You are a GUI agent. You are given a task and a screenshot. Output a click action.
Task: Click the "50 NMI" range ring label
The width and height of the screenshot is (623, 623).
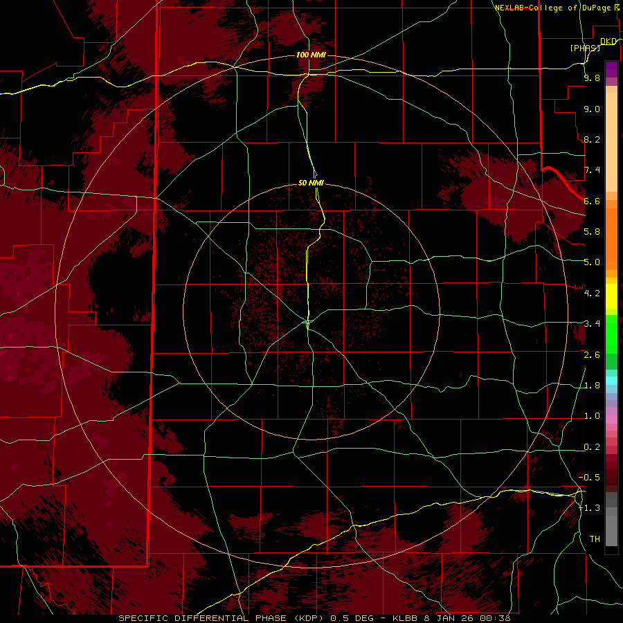click(311, 183)
